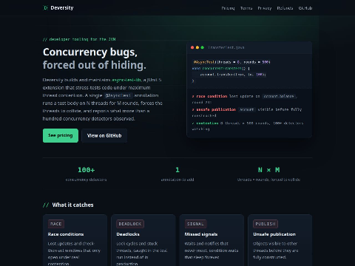This screenshot has width=355, height=266.
Task: Click the red 'unsafe publication' output label
Action: click(216, 109)
